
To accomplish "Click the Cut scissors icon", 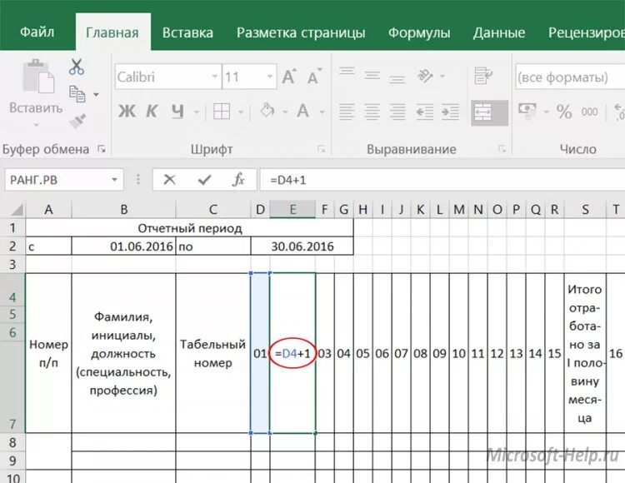I will 76,67.
